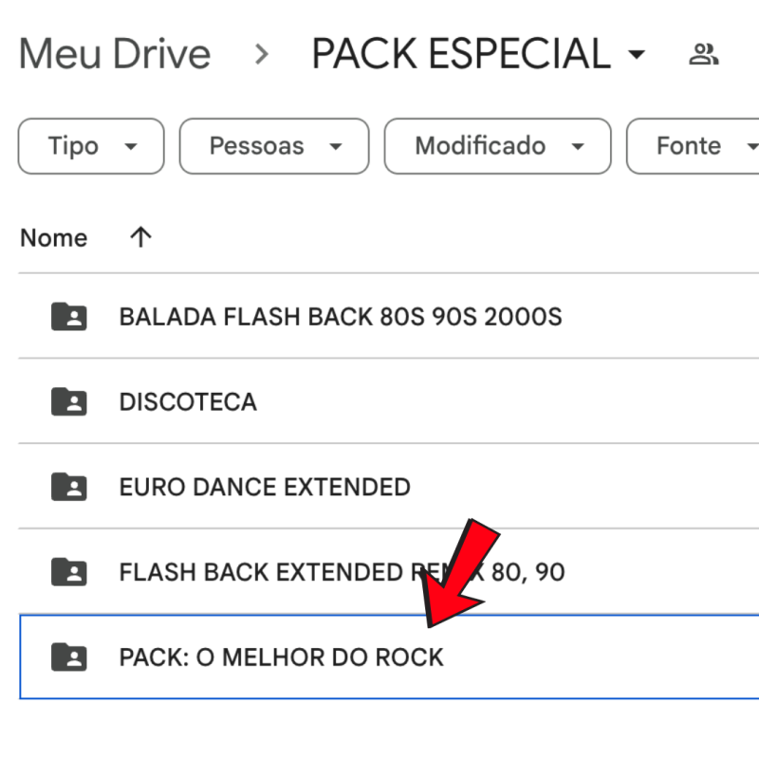Click the EURO DANCE EXTENDED folder icon
Viewport: 759px width, 759px height.
pos(68,487)
